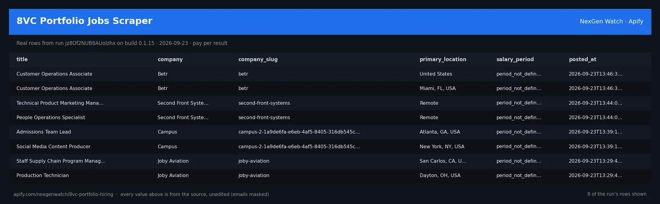The width and height of the screenshot is (660, 204).
Task: Click Dayton, OH, USA location cell
Action: click(440, 175)
